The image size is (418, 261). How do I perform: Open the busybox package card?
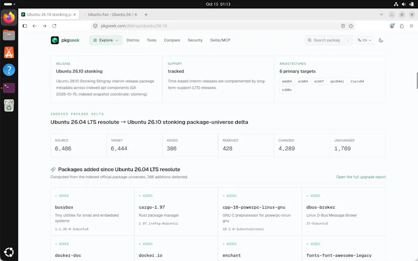[x=92, y=212]
